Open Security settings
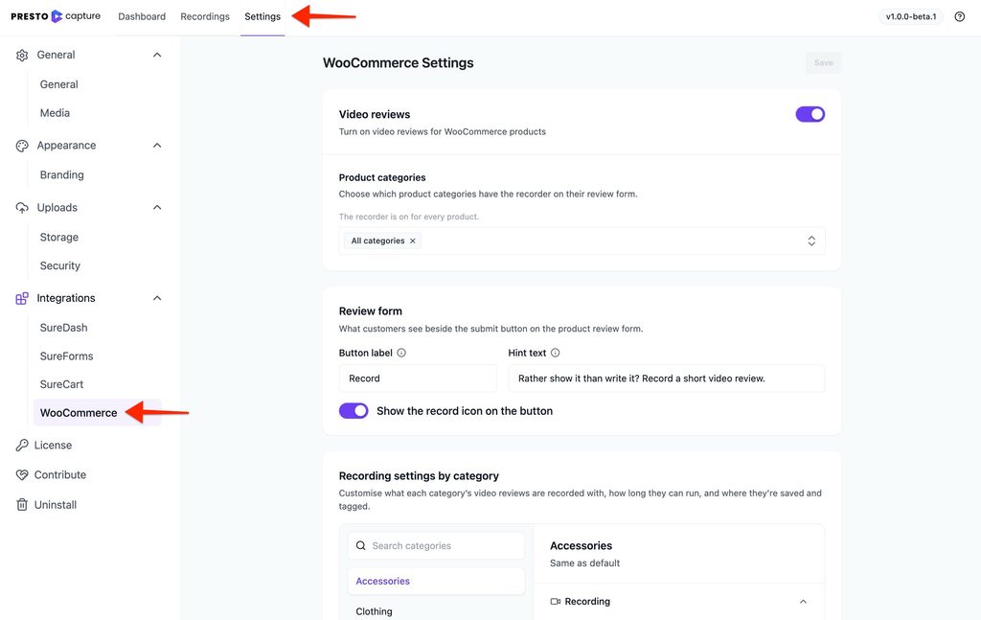The height and width of the screenshot is (620, 981). click(60, 265)
